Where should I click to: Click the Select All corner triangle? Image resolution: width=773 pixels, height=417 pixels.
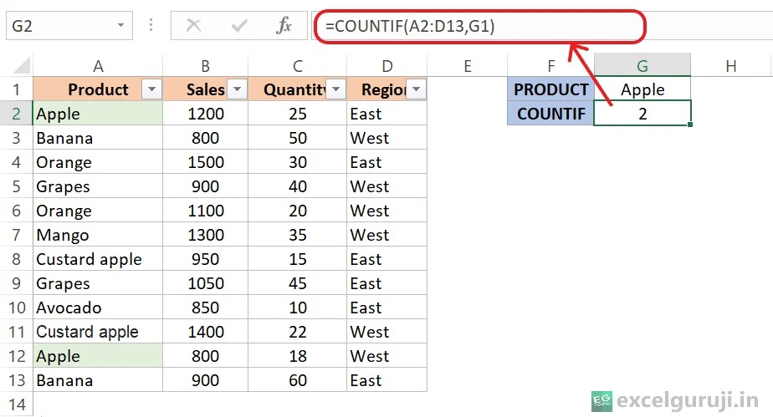pyautogui.click(x=22, y=65)
